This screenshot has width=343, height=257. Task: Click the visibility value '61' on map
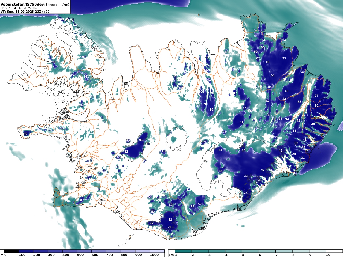(141, 140)
